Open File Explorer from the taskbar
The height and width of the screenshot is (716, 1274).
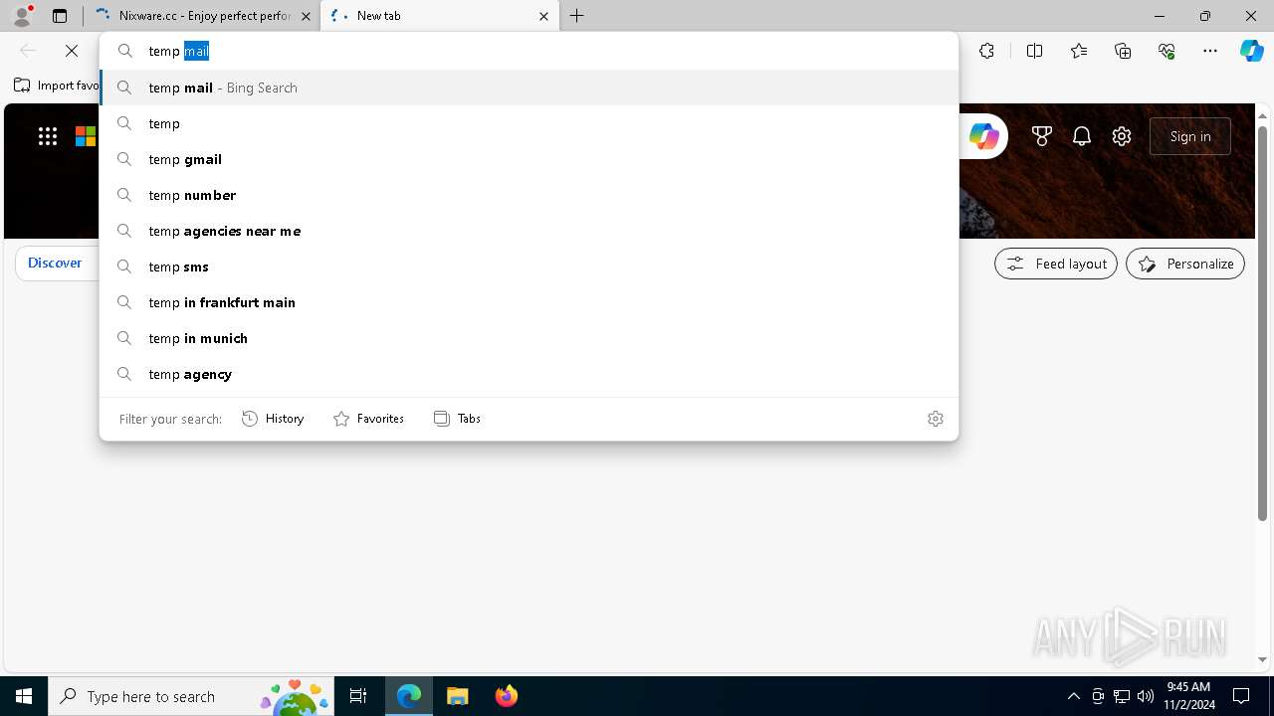(x=458, y=696)
